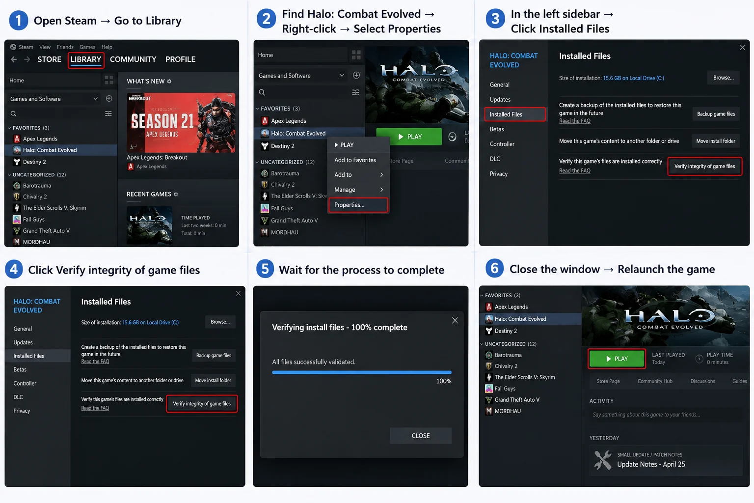Screen dimensions: 754x503
Task: Collapse UNCATEGORIZED section in step 6 panel
Action: (x=482, y=344)
